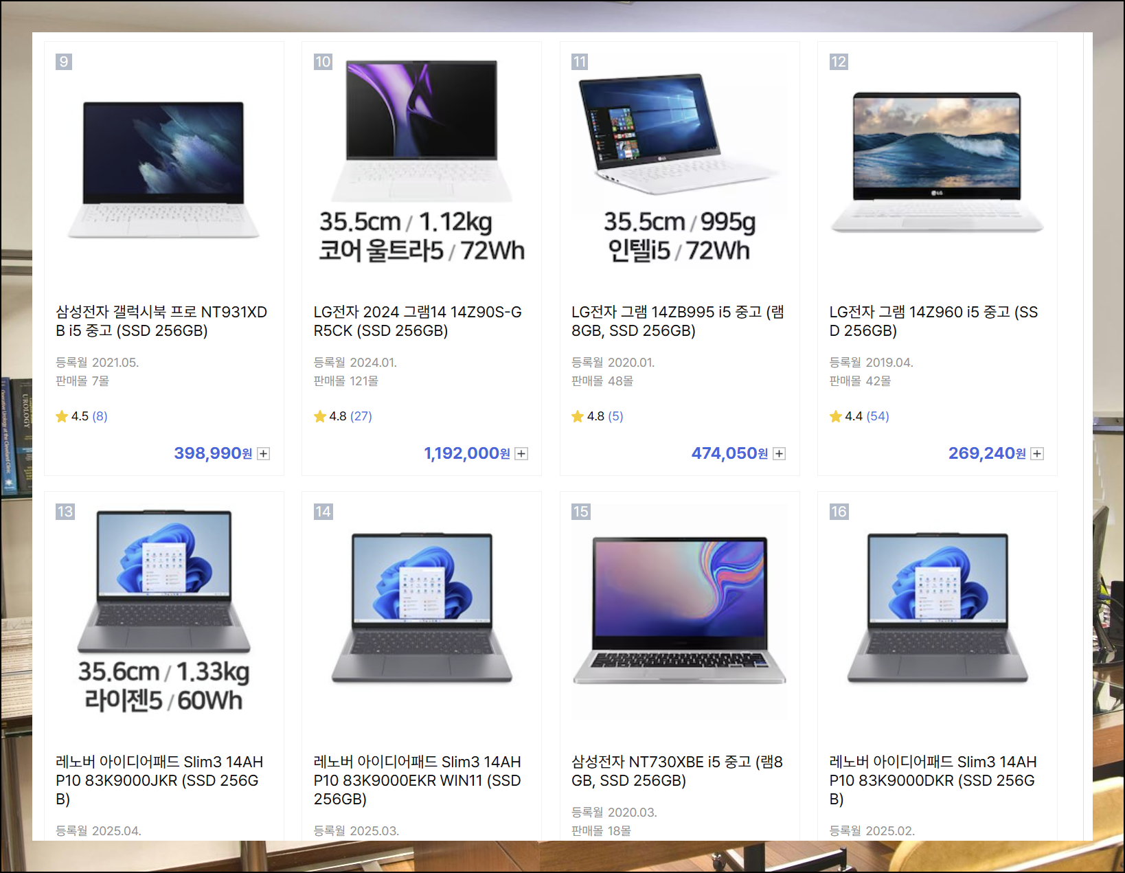
Task: Open 레노버 아이디어패드 Slim3 83K9000JKR link
Action: 159,780
